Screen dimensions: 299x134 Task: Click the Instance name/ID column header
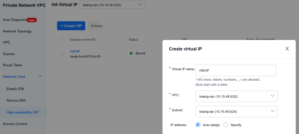click(83, 40)
